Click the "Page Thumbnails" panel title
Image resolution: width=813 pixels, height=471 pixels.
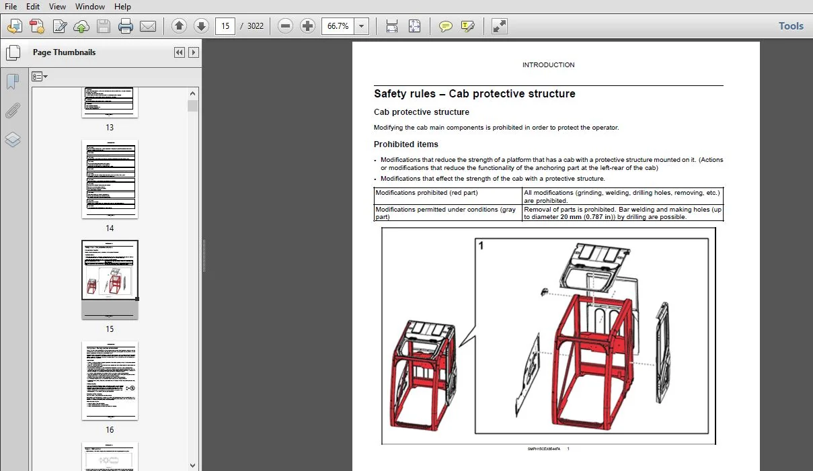[65, 52]
